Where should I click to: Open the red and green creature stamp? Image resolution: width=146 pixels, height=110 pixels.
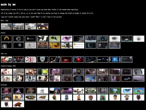[19, 104]
